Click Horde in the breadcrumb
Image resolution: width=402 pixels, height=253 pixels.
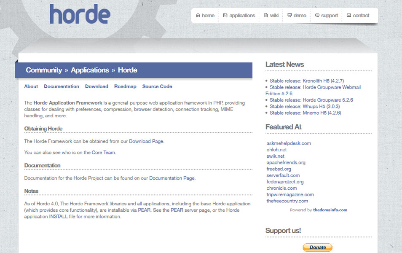click(127, 70)
